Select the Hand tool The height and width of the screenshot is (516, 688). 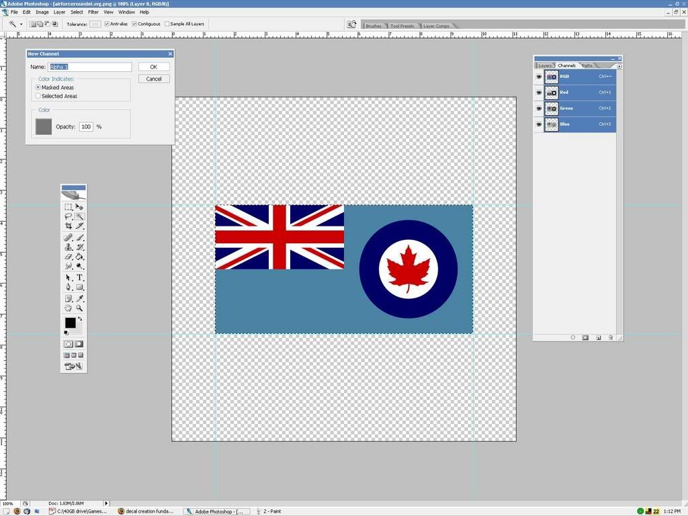68,308
